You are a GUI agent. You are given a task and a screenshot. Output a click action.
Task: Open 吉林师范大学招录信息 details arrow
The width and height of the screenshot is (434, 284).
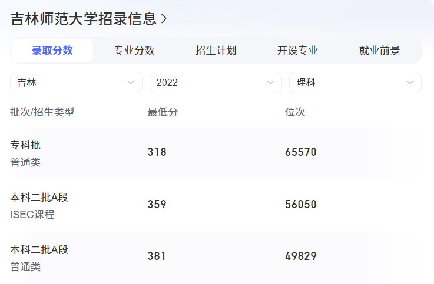point(164,19)
